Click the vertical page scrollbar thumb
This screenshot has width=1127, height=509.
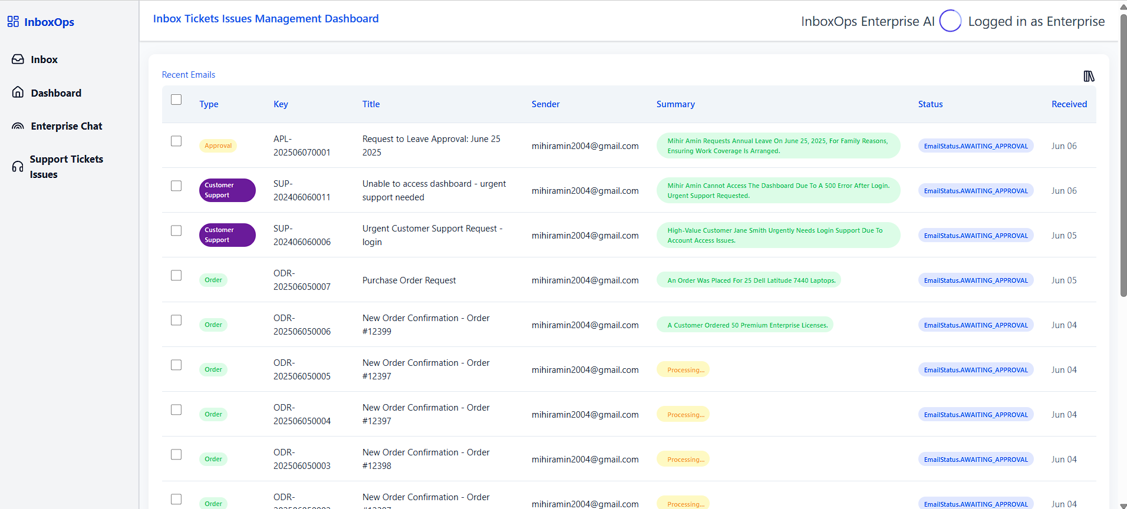tap(1123, 155)
